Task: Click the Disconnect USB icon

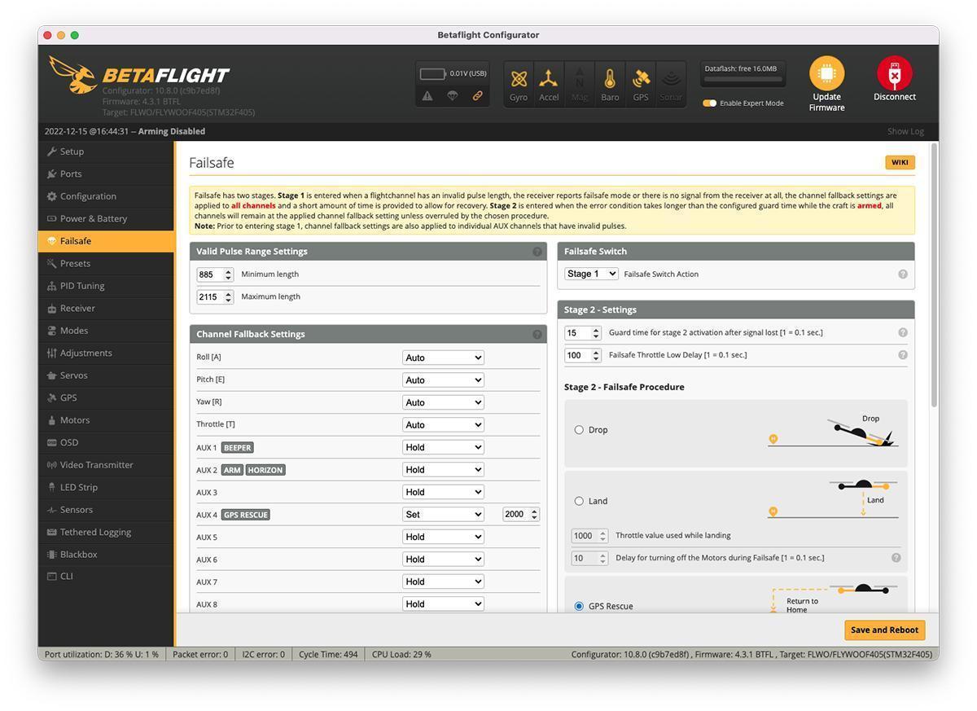Action: (894, 73)
